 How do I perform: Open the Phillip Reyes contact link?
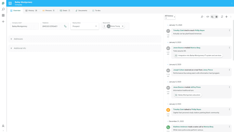[200, 30]
